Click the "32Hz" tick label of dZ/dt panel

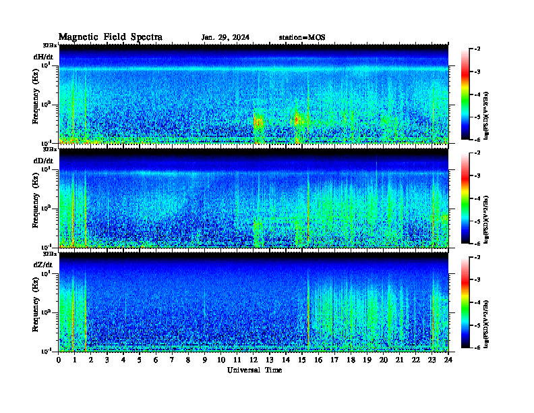pos(50,254)
